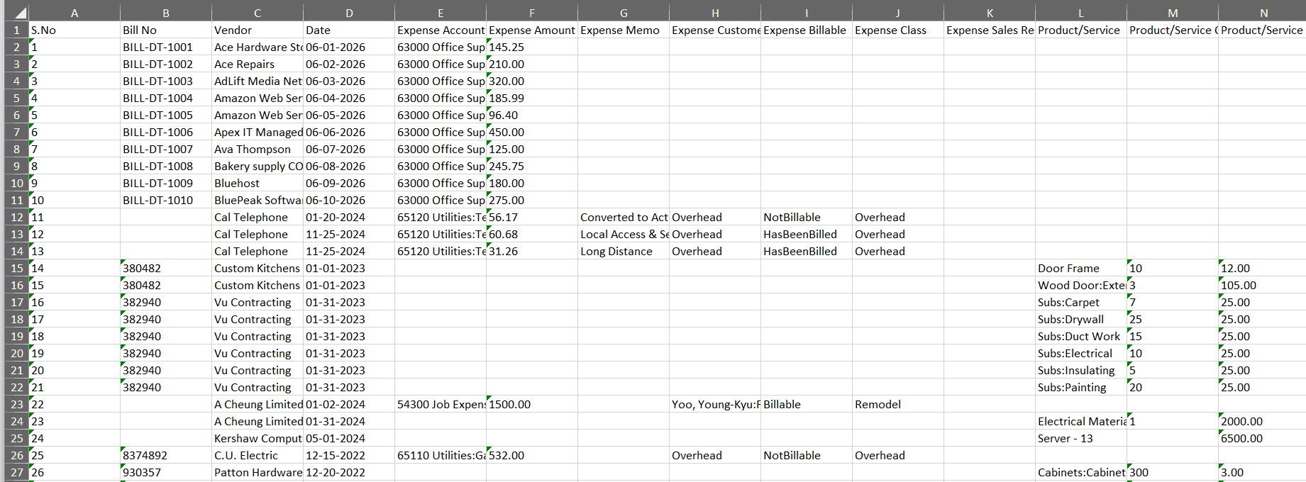
Task: Select column K header
Action: [990, 13]
